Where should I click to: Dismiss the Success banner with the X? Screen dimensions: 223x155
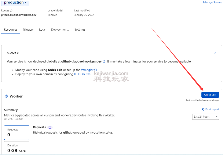(x=215, y=53)
